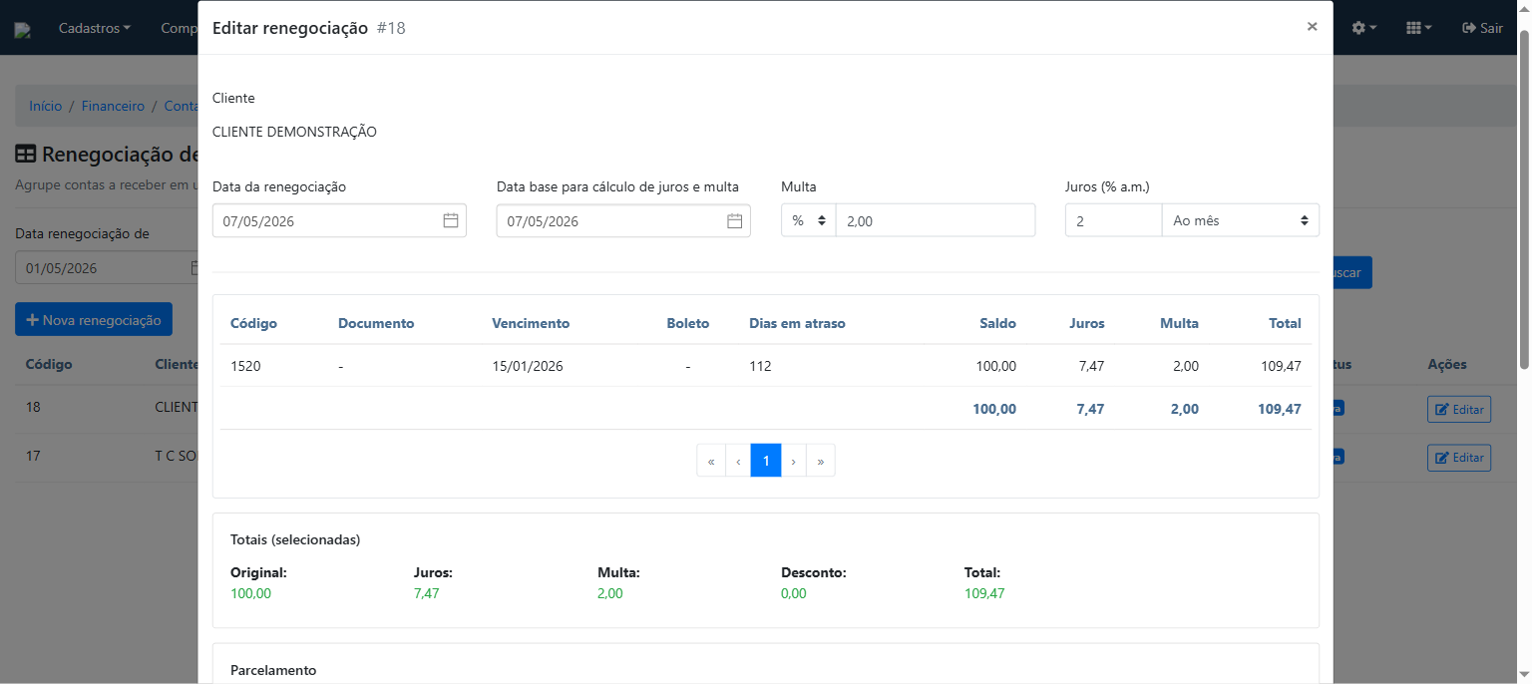Go to previous page in pagination
The width and height of the screenshot is (1532, 684).
coord(738,461)
